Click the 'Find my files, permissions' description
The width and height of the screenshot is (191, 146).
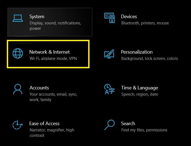pos(144,130)
